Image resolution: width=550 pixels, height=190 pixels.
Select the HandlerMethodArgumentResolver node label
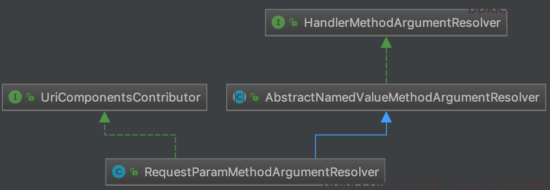pyautogui.click(x=402, y=23)
